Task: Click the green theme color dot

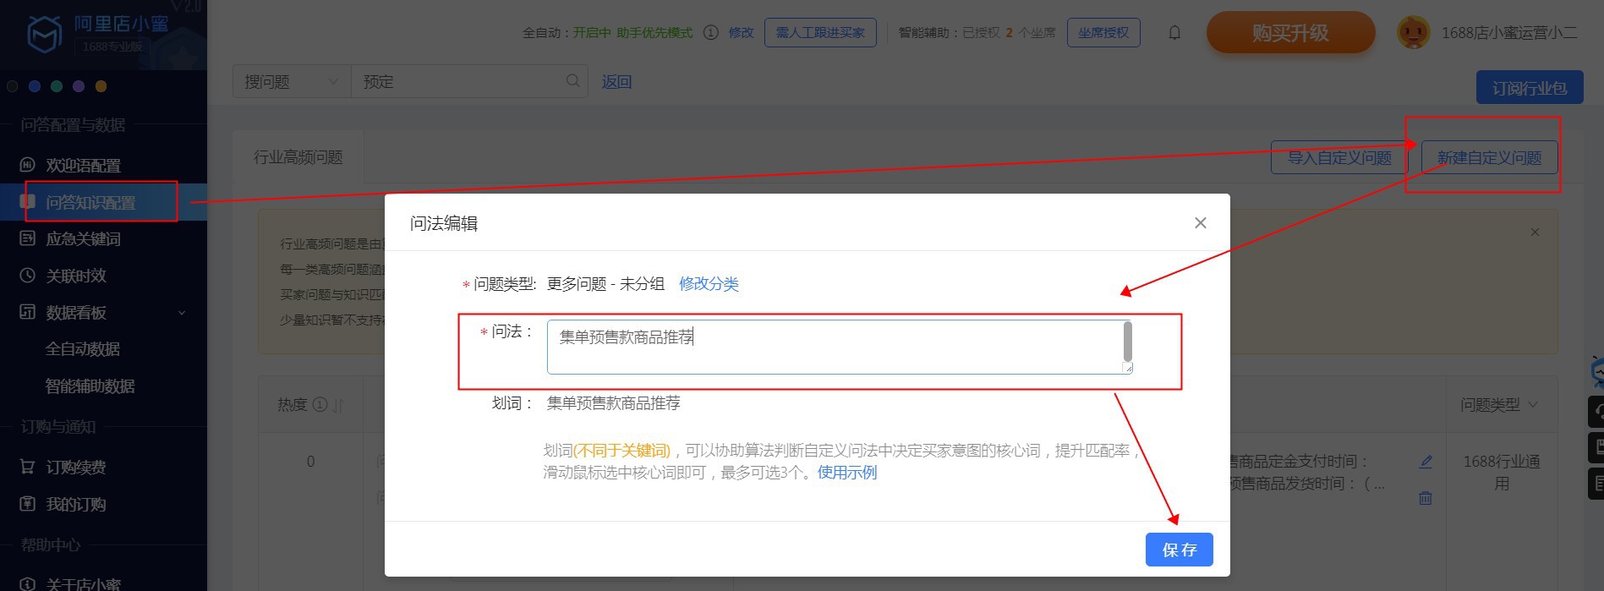Action: 57,86
